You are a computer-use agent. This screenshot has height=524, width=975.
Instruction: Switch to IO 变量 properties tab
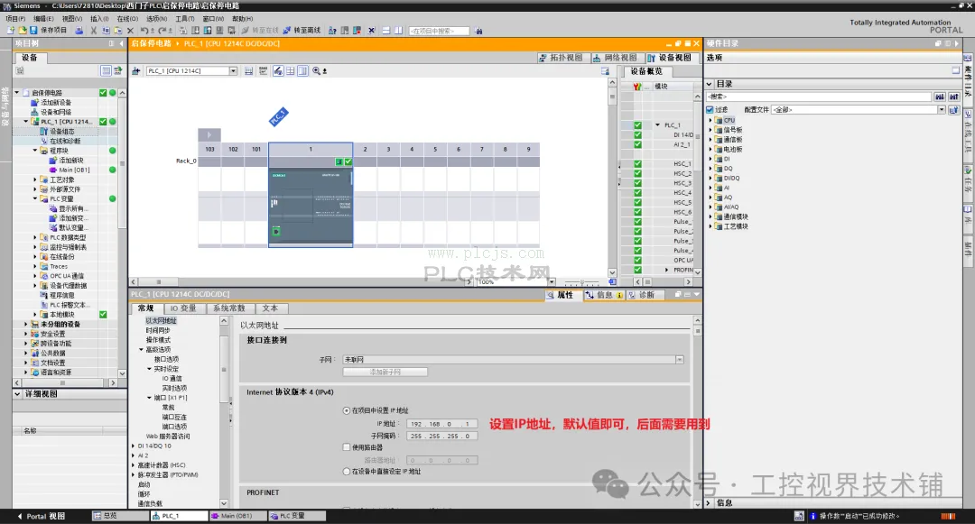[x=182, y=308]
